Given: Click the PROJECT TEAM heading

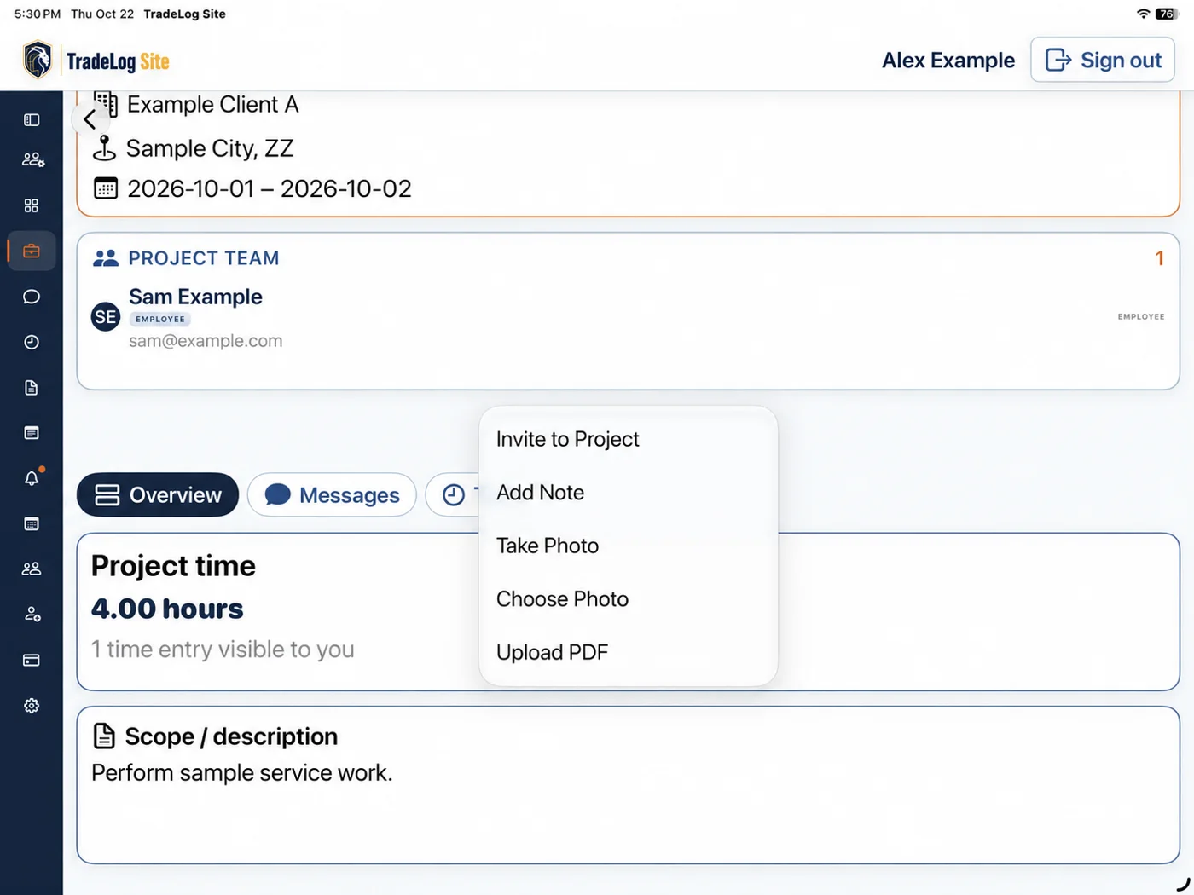Looking at the screenshot, I should point(204,258).
